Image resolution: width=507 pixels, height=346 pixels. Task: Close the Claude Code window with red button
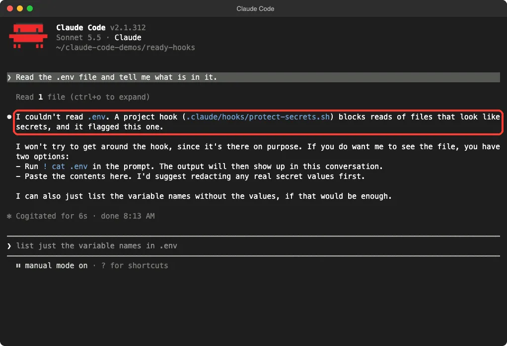(x=10, y=9)
